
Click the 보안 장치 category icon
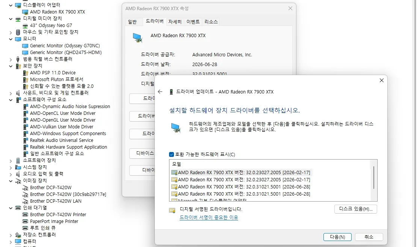coord(18,66)
